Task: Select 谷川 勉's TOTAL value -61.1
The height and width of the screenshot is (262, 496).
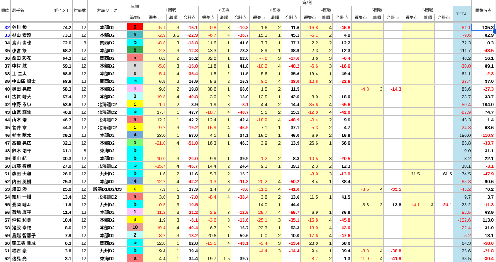Action: [466, 28]
